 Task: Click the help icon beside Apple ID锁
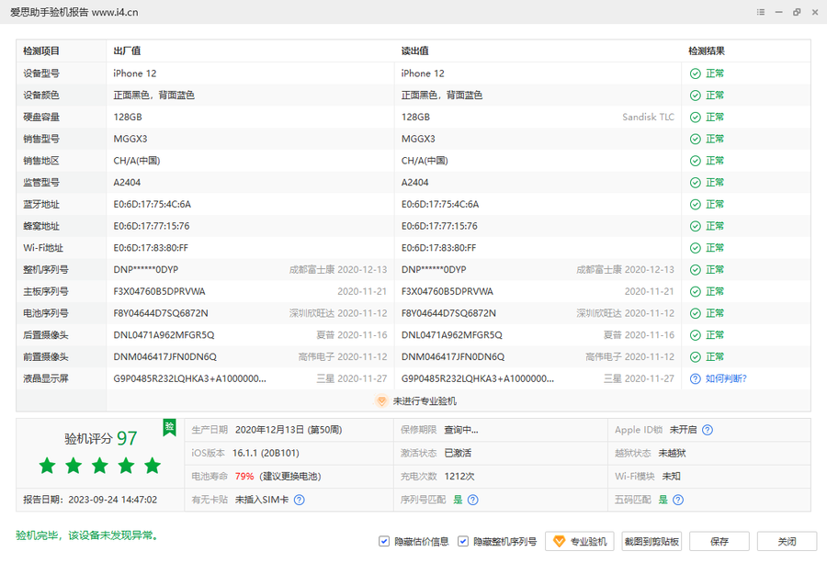(708, 430)
